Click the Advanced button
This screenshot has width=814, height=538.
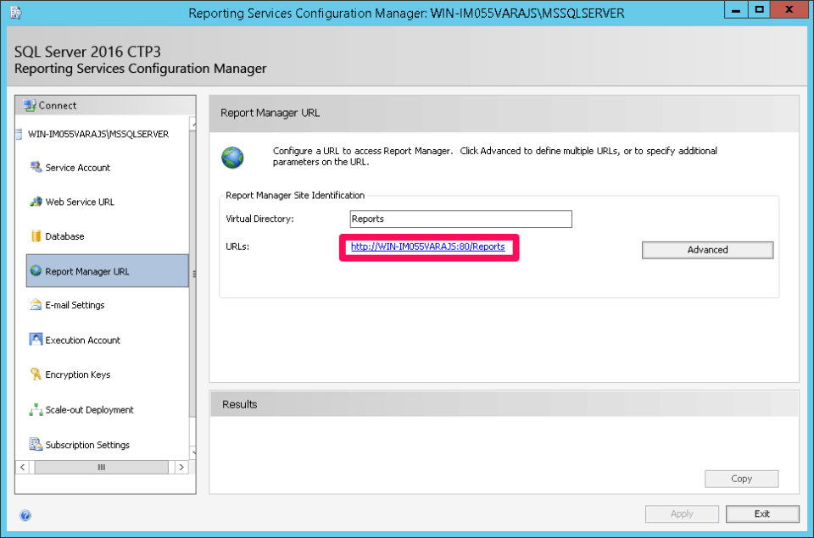tap(707, 250)
